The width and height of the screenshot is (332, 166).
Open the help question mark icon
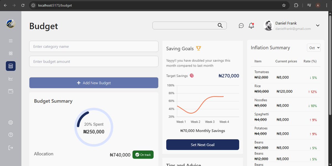tap(11, 135)
